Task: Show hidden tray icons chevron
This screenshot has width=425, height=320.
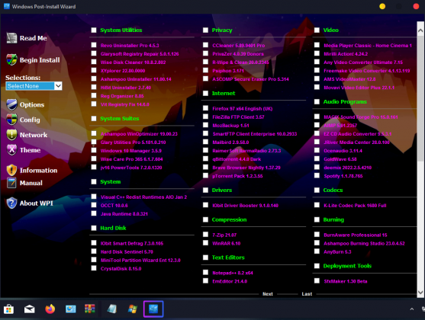Action: 412,309
